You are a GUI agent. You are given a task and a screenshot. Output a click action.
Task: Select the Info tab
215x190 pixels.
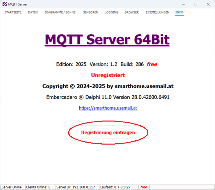[x=179, y=12]
